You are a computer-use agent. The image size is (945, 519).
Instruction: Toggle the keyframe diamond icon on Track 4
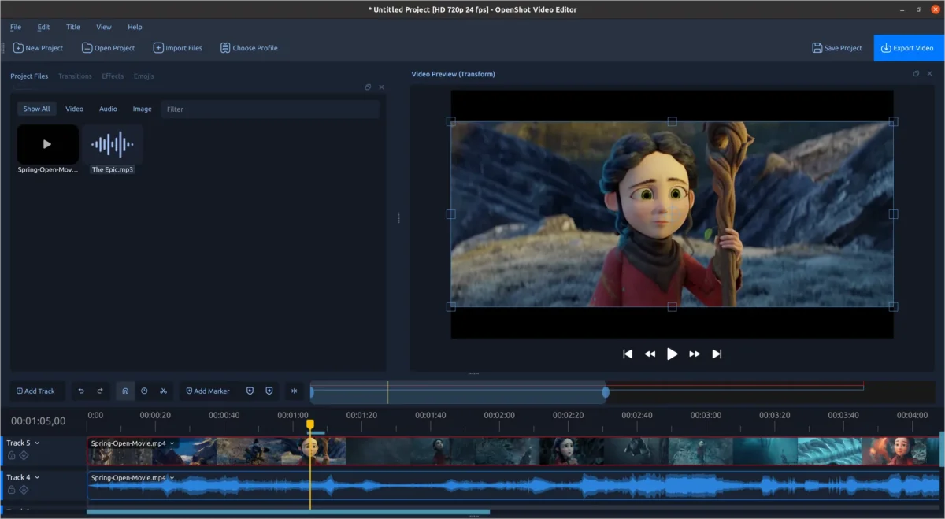click(x=24, y=490)
